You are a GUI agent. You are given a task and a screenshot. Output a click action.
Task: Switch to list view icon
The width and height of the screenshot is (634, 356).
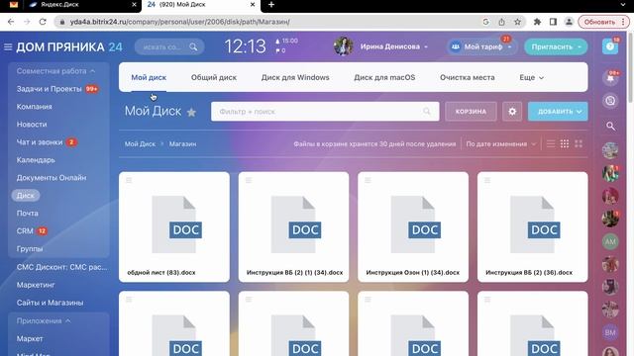[x=551, y=143]
